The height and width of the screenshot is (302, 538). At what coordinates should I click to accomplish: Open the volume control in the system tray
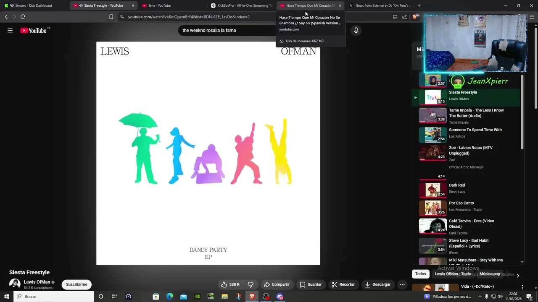500,297
